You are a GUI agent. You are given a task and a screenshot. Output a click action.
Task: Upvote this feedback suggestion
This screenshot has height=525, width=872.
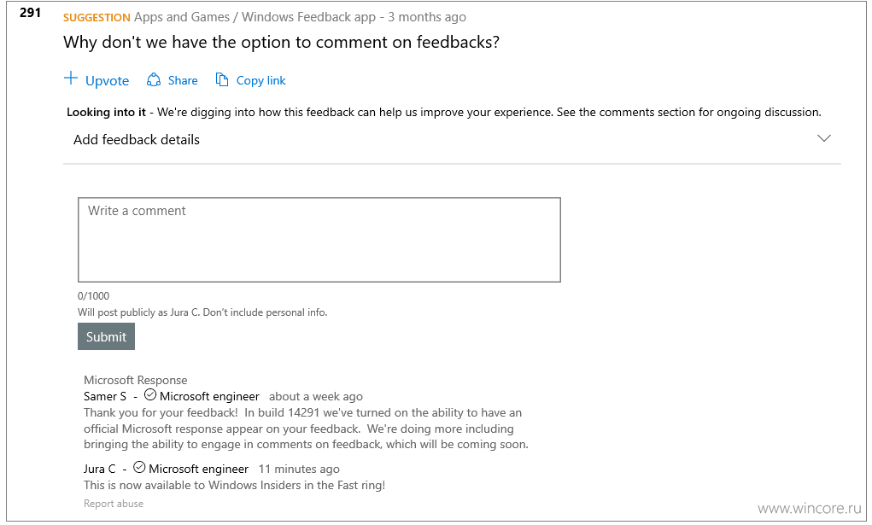coord(108,81)
